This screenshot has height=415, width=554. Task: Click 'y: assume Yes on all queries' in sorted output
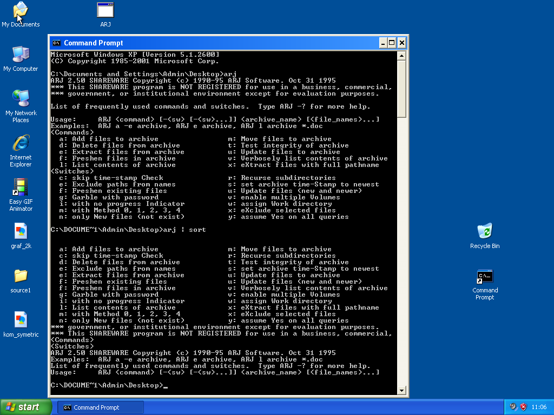(288, 320)
